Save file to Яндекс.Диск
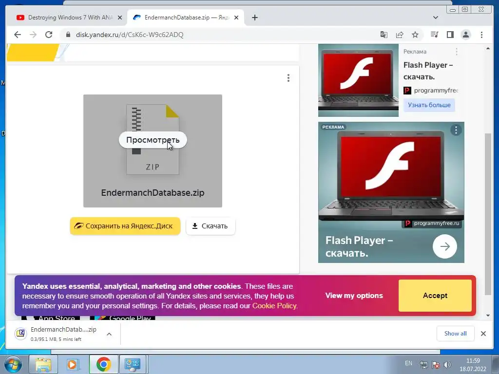Screen dimensions: 499x374 [125, 226]
